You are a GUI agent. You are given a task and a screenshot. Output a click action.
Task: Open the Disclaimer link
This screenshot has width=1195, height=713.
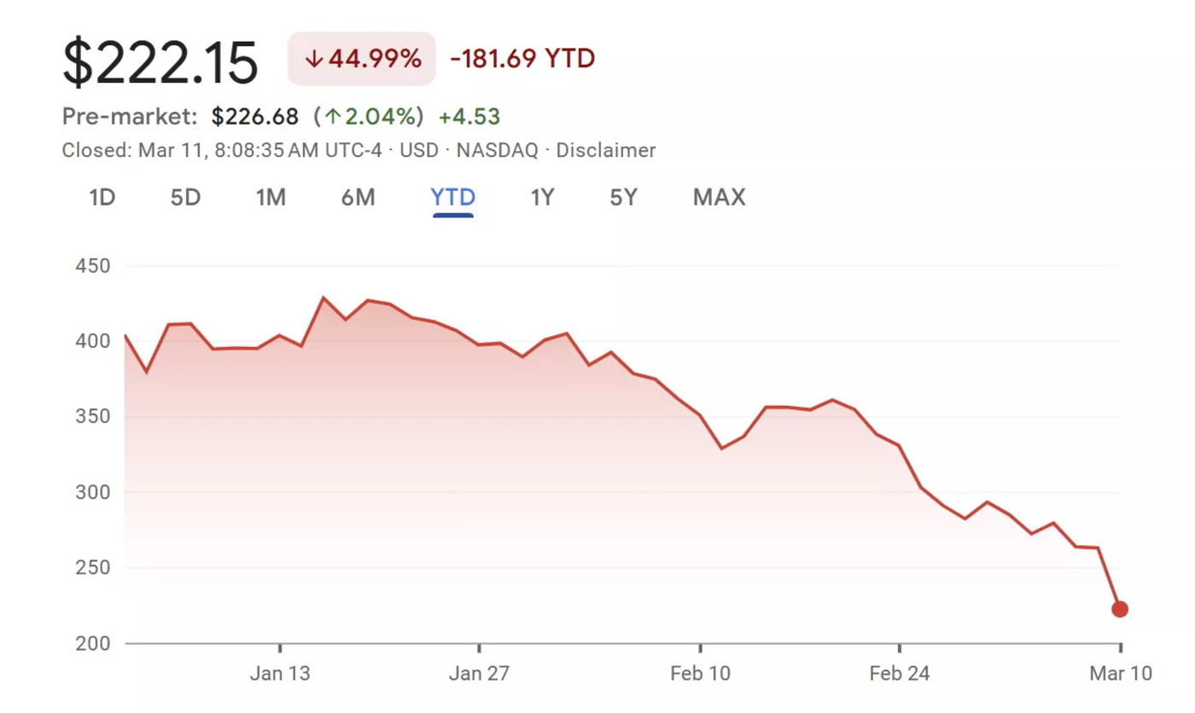(605, 150)
